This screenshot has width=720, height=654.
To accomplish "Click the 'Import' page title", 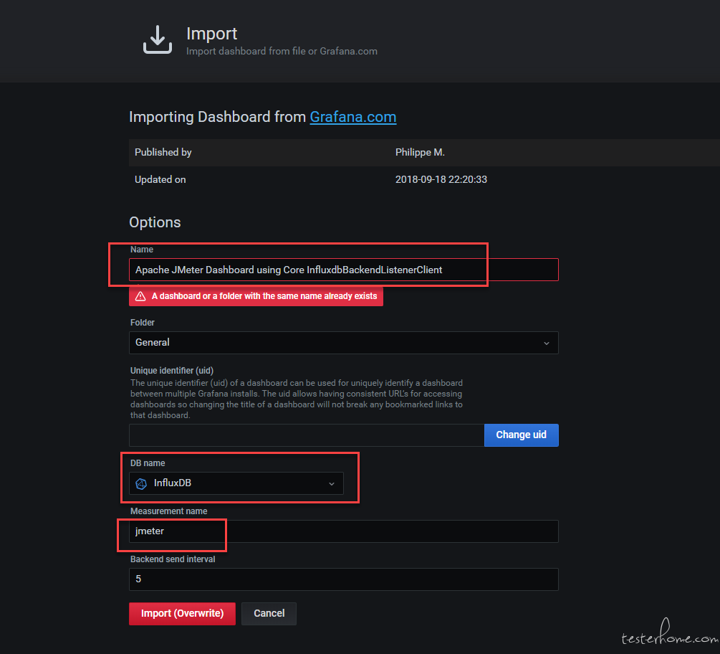I will pos(211,34).
